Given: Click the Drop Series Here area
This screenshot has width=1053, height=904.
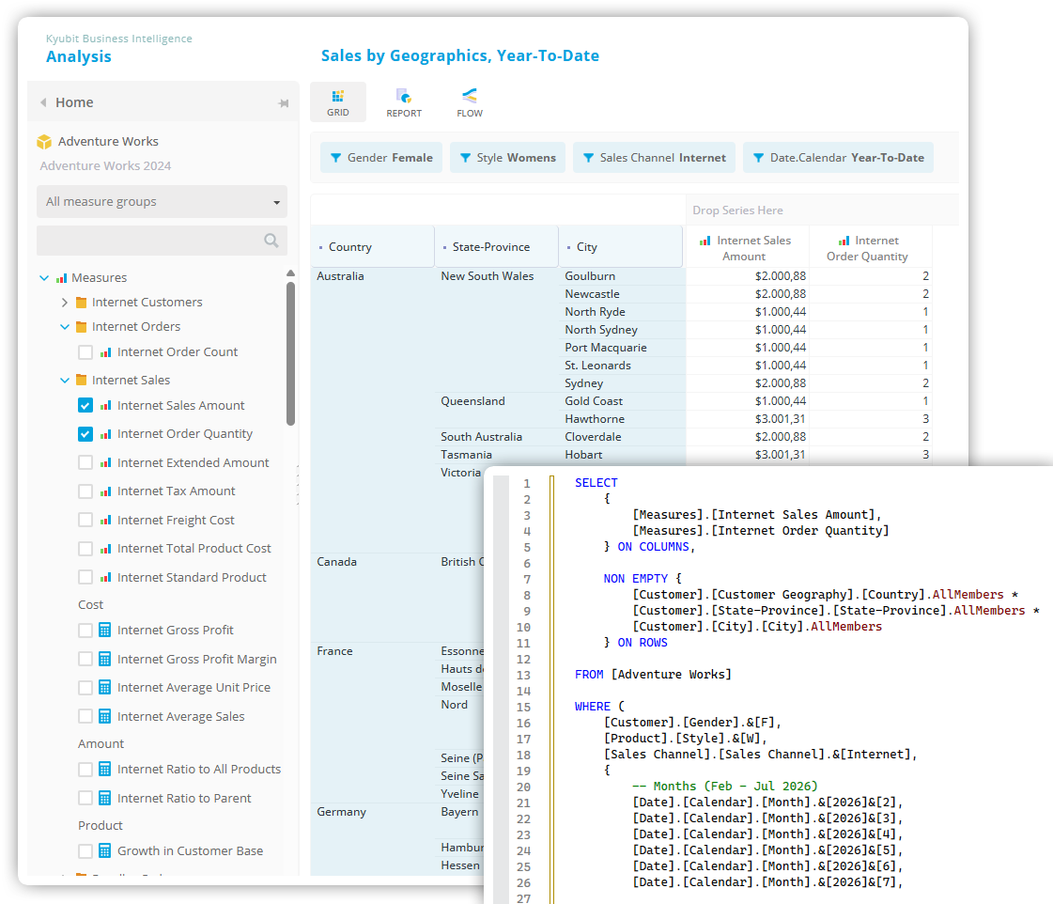Looking at the screenshot, I should coord(821,210).
